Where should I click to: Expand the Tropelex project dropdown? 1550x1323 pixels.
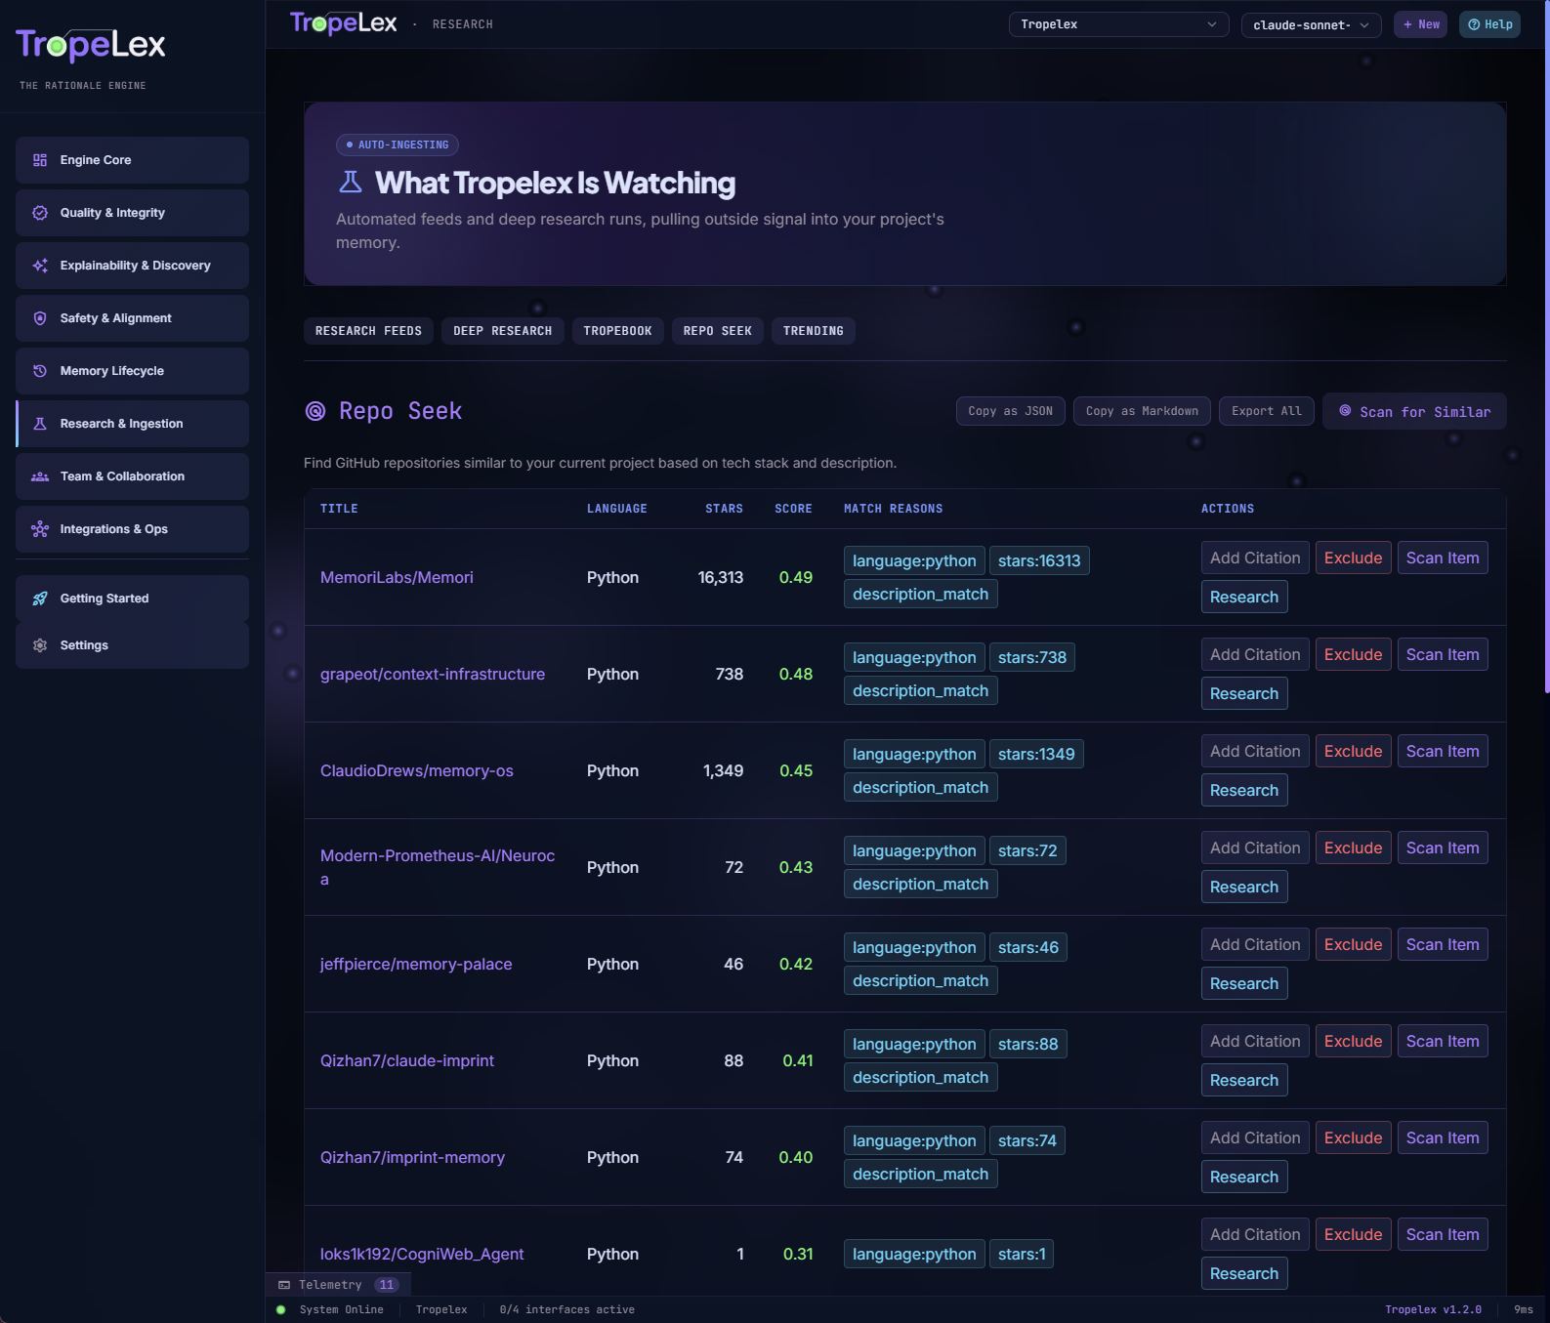(1118, 24)
